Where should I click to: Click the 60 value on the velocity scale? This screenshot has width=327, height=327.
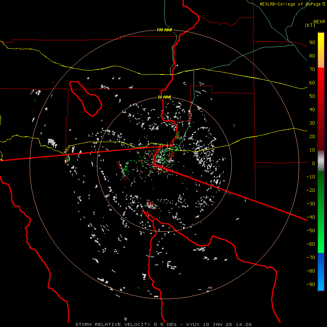(312, 83)
